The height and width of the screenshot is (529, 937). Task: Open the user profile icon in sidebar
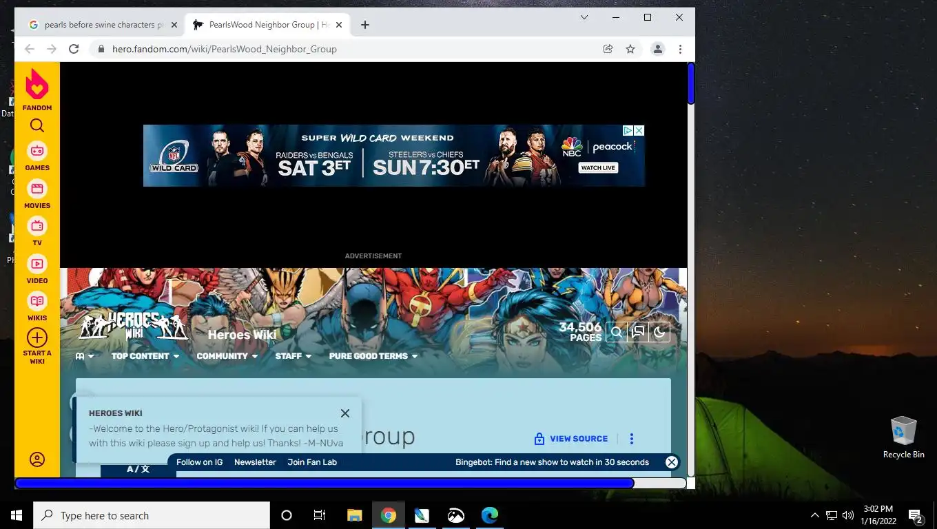pos(37,459)
